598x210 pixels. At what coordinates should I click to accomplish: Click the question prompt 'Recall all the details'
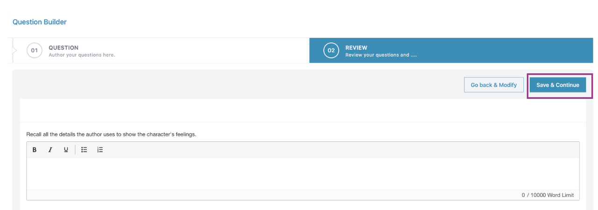pos(111,134)
